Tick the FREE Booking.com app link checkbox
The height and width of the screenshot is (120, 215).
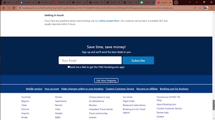(x=69, y=67)
